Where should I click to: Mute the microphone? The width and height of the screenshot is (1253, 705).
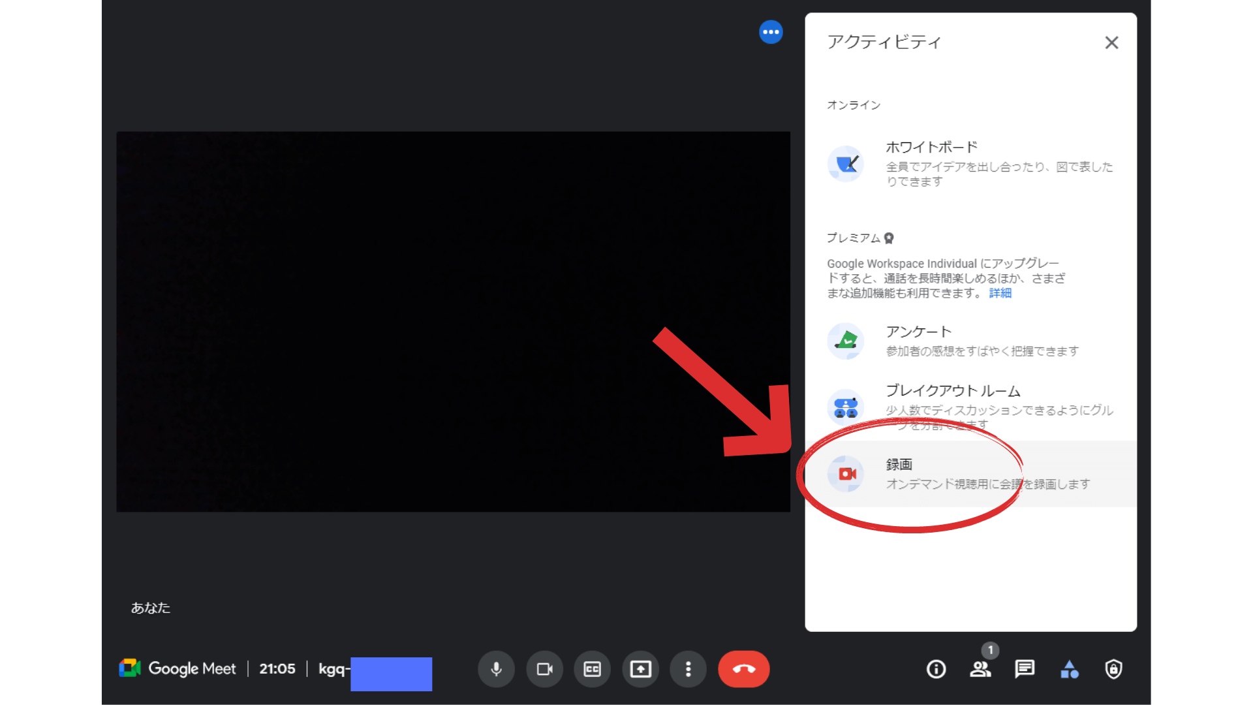[496, 669]
